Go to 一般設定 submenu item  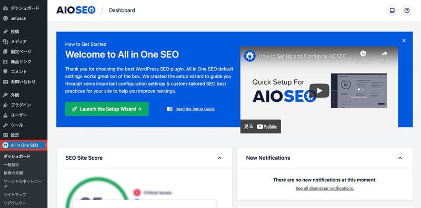click(x=12, y=165)
